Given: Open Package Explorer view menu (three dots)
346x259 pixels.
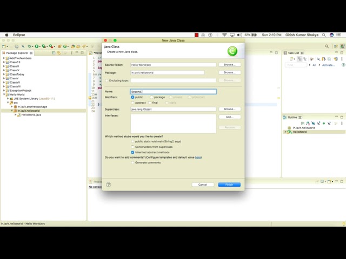Looking at the screenshot, I should tap(71, 53).
